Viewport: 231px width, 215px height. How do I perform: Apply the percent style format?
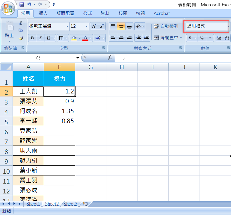coord(202,38)
